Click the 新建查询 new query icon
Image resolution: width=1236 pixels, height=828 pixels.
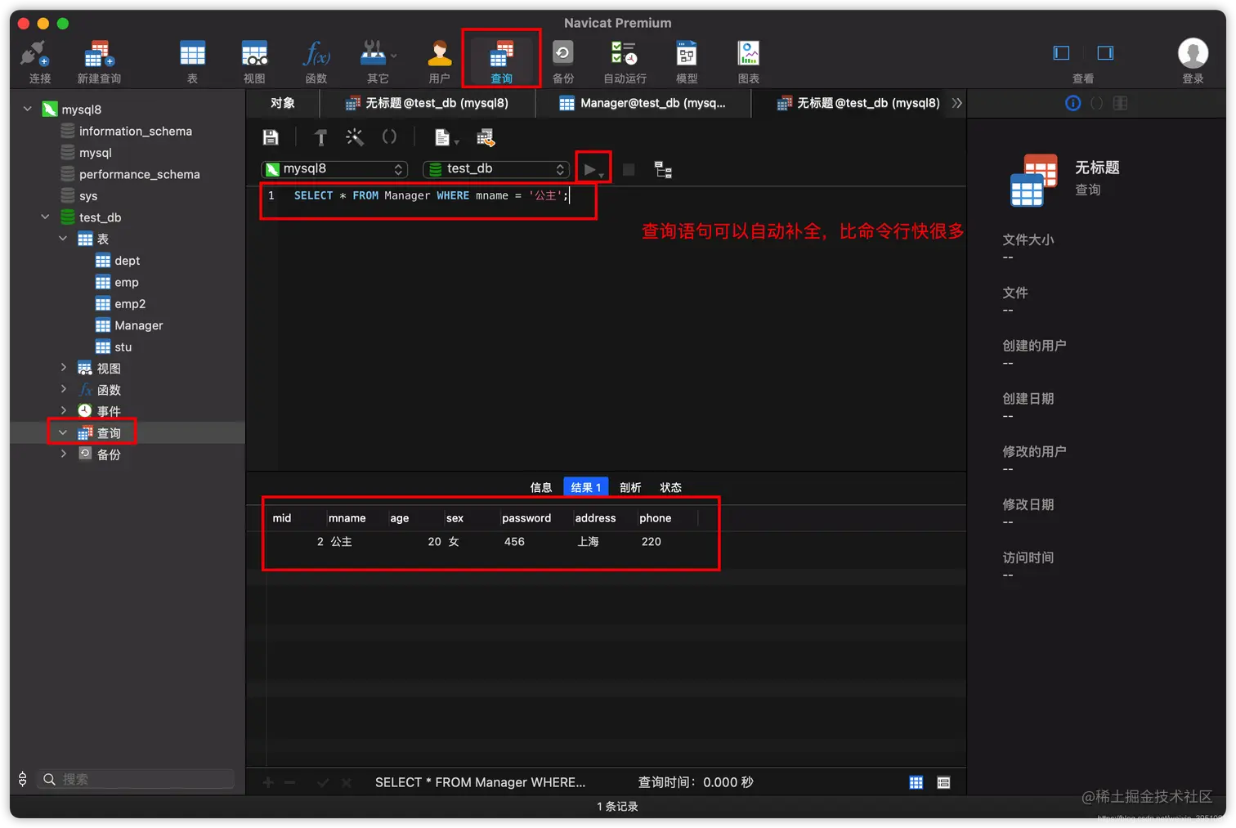(x=99, y=61)
